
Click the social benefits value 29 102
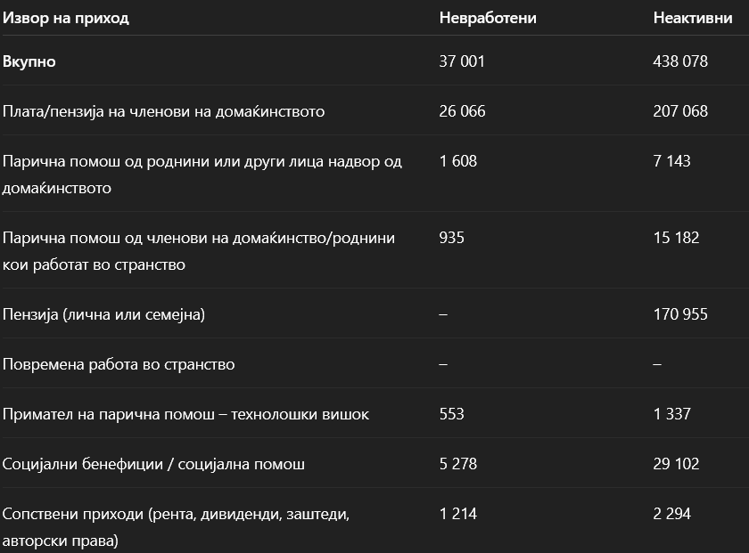pos(676,464)
